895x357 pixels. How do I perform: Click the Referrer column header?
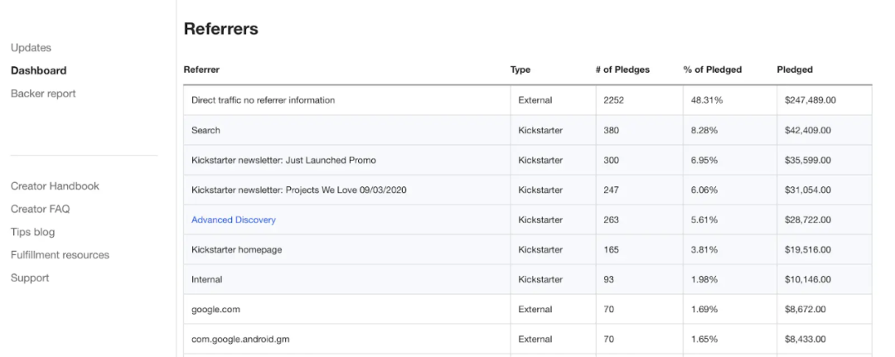[201, 70]
